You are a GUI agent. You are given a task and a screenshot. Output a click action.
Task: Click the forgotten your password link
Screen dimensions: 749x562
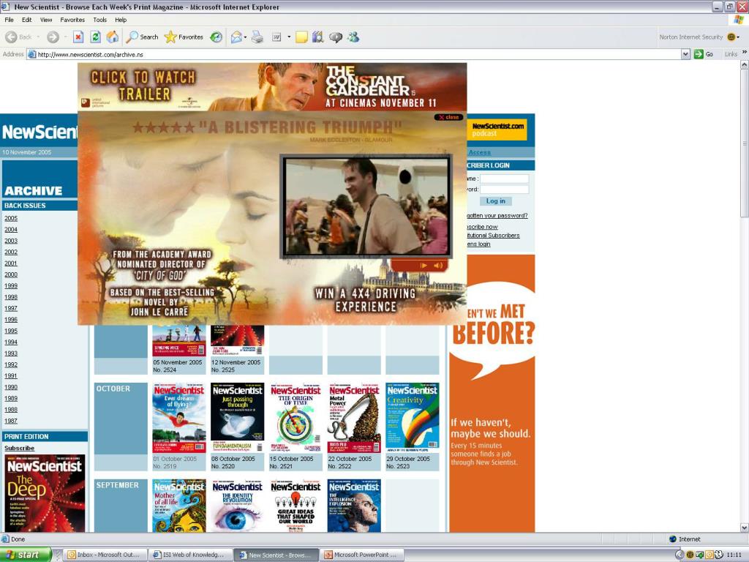497,216
